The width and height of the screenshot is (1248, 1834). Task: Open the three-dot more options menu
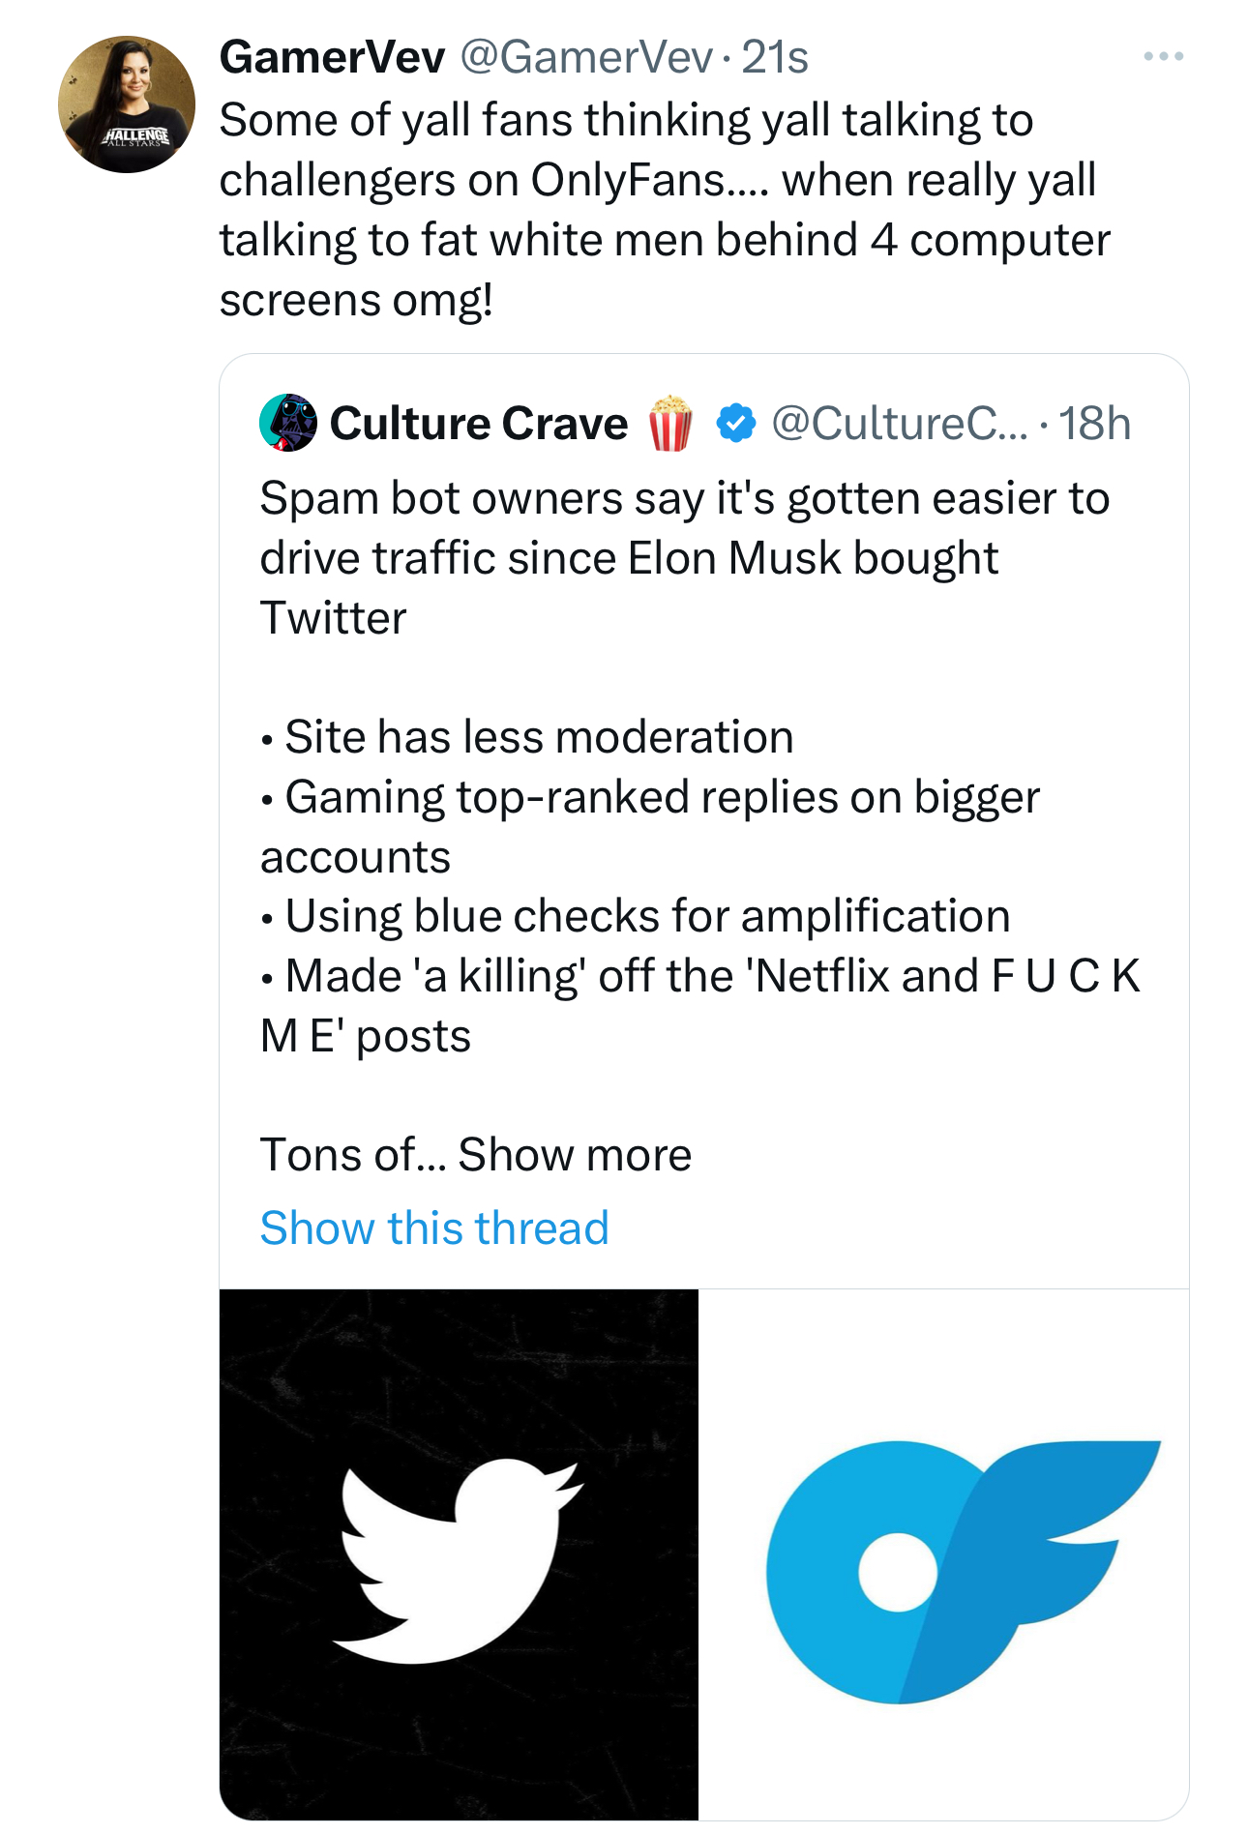tap(1163, 57)
